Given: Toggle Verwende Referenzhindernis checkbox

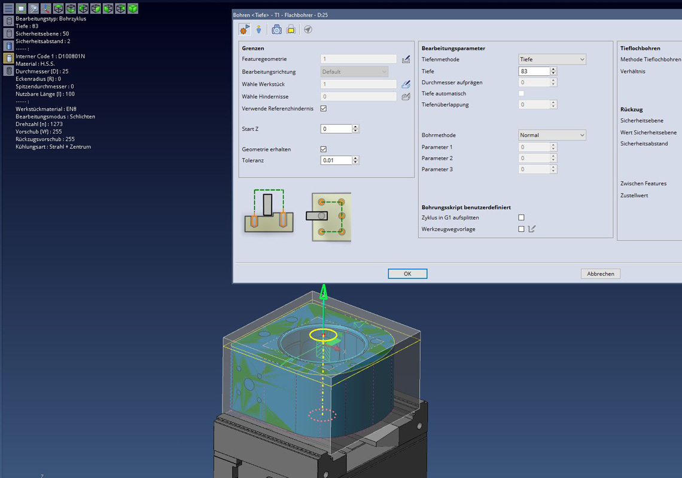Looking at the screenshot, I should point(324,109).
